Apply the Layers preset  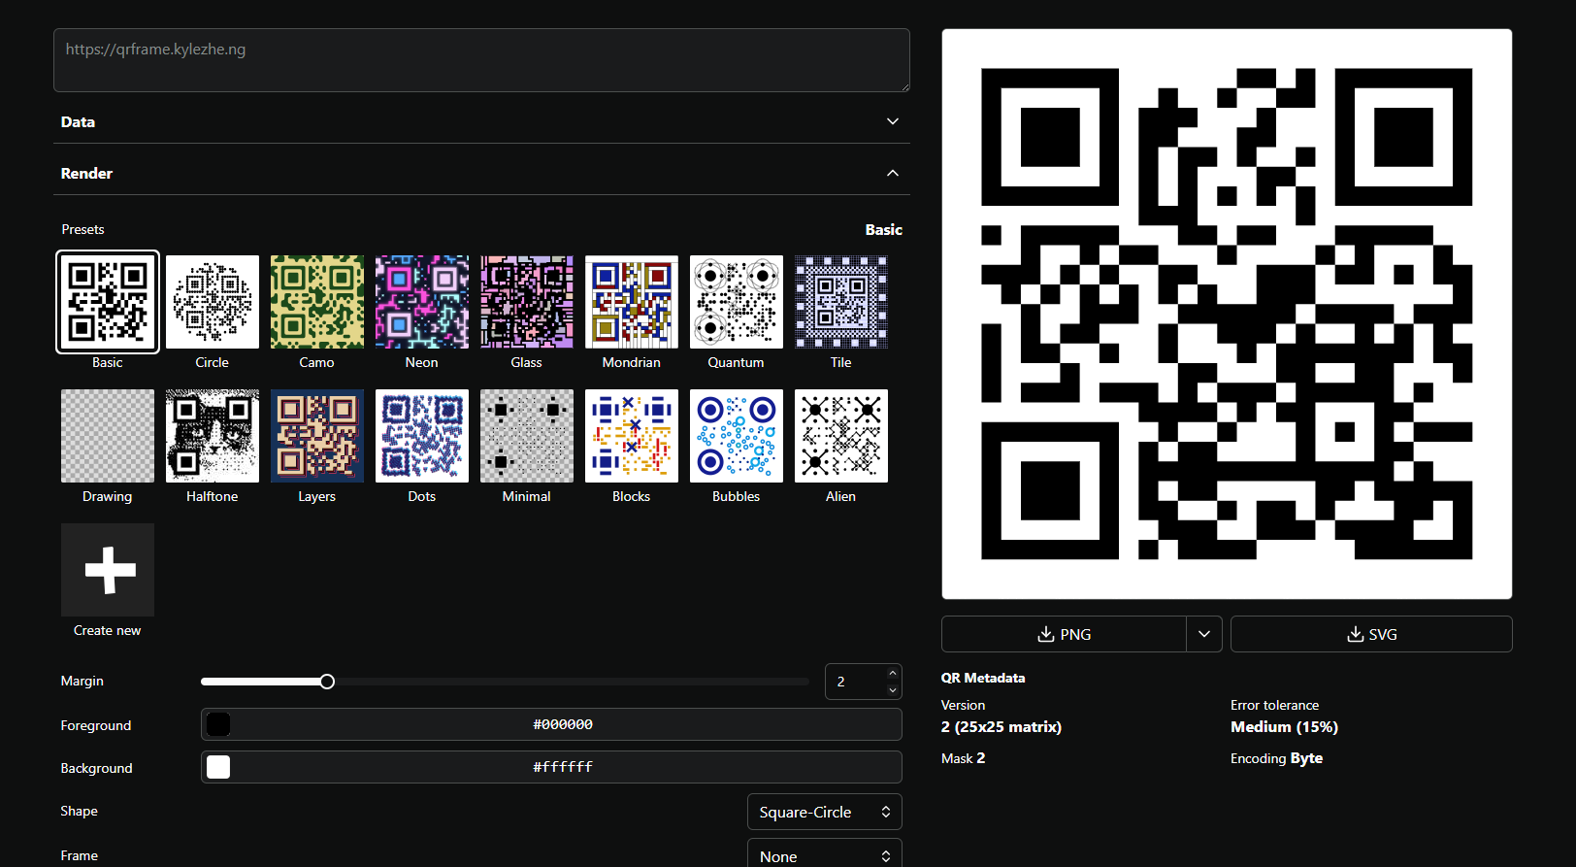click(x=317, y=436)
